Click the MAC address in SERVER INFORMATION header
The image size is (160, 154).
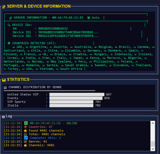tap(68, 18)
